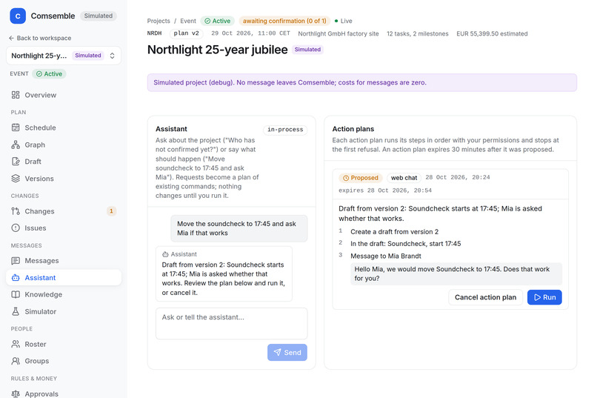Click the Messages chat icon
Screen dimensions: 597x398
[16, 260]
